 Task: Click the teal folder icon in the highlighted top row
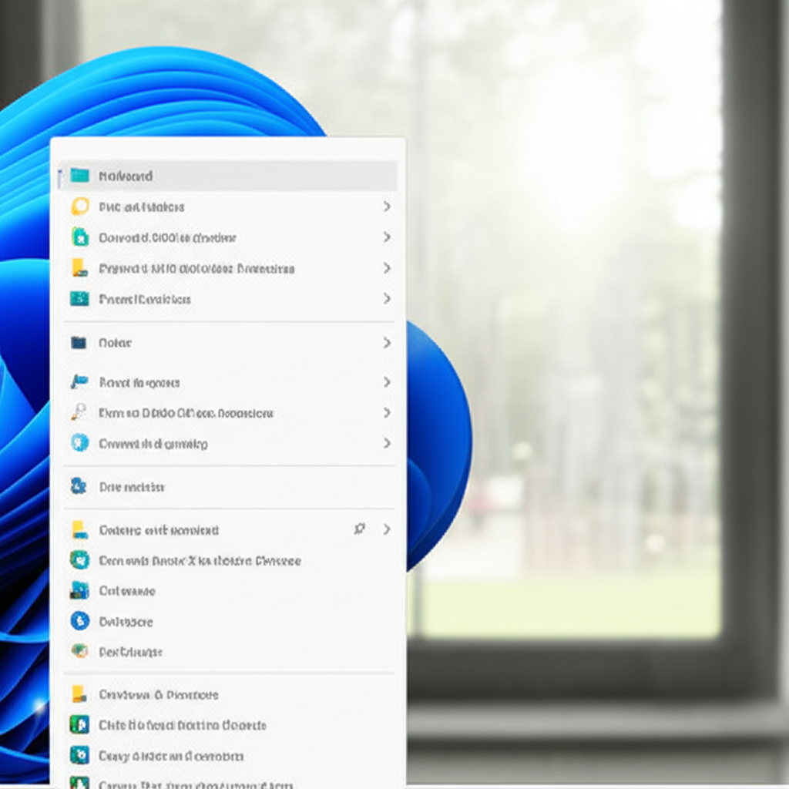[x=79, y=176]
